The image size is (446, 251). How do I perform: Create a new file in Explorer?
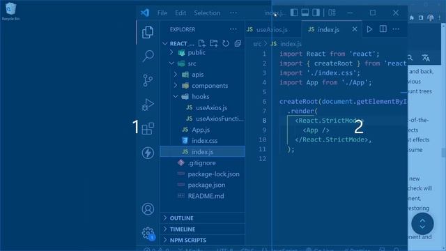pos(201,43)
